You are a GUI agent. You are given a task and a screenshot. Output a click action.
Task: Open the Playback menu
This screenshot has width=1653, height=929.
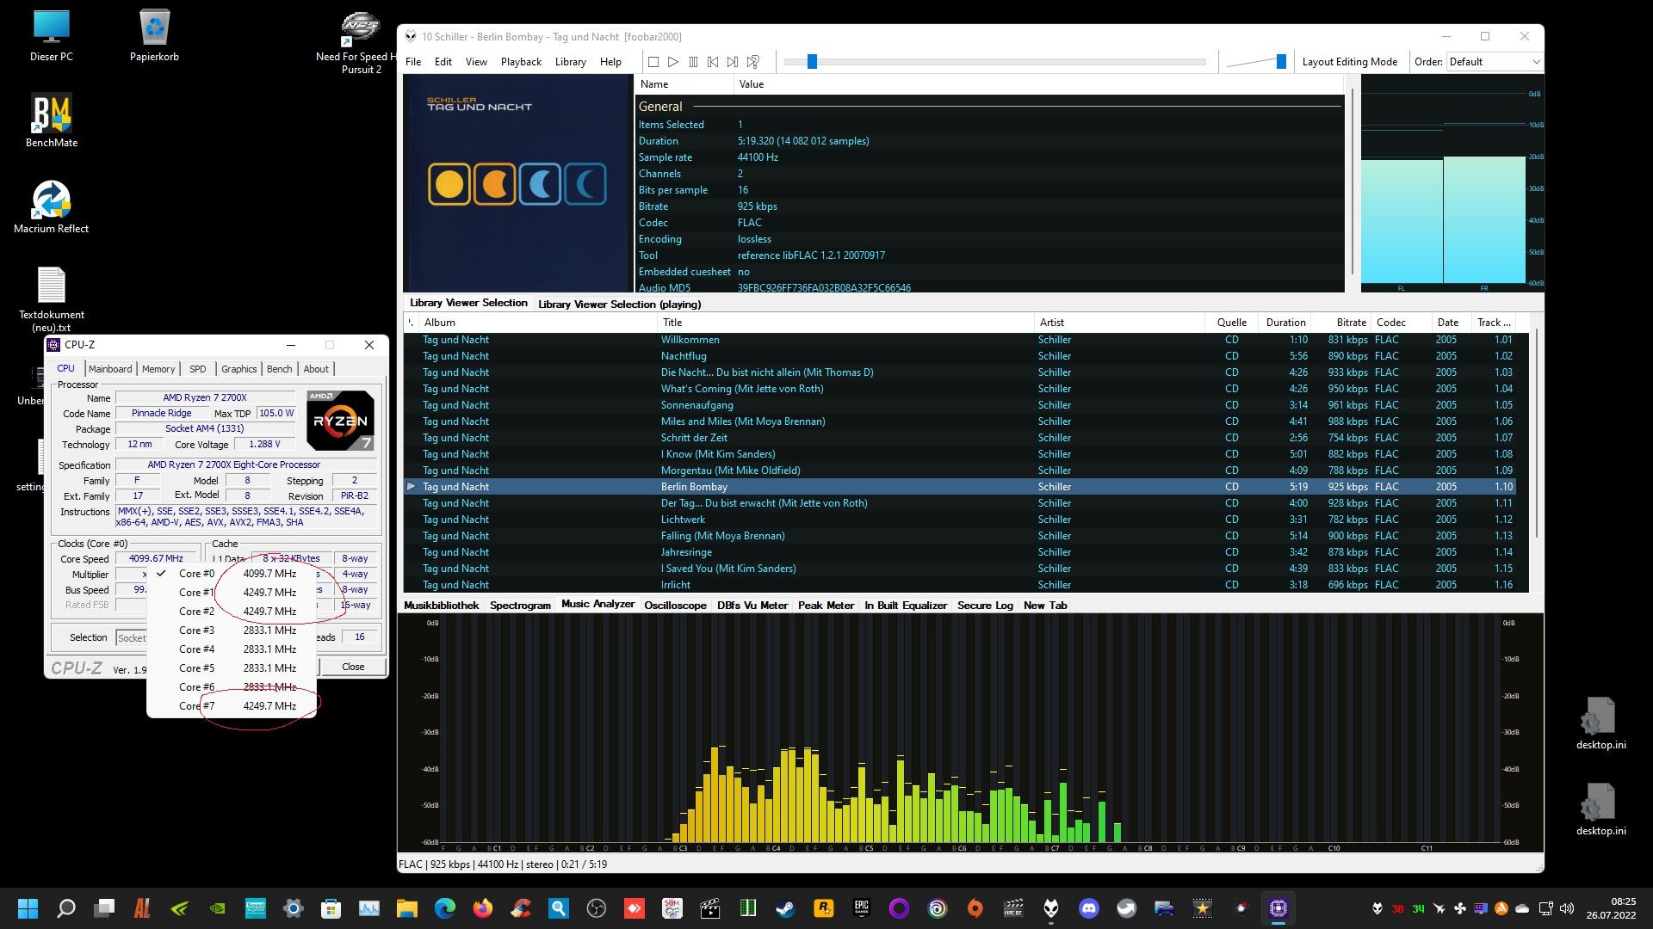click(521, 62)
